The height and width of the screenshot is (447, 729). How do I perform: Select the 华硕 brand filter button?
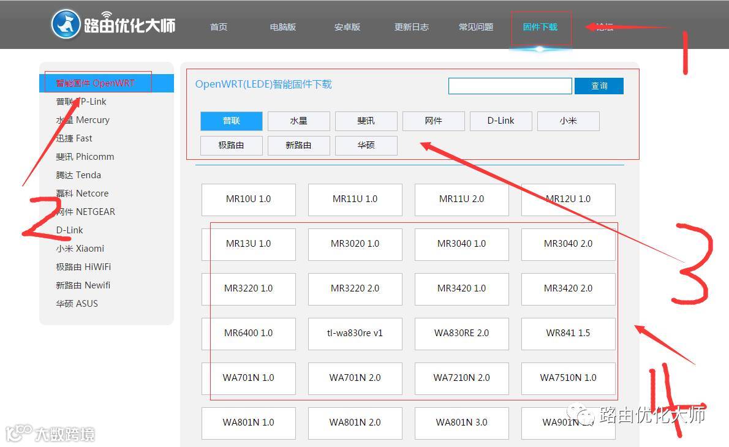366,146
